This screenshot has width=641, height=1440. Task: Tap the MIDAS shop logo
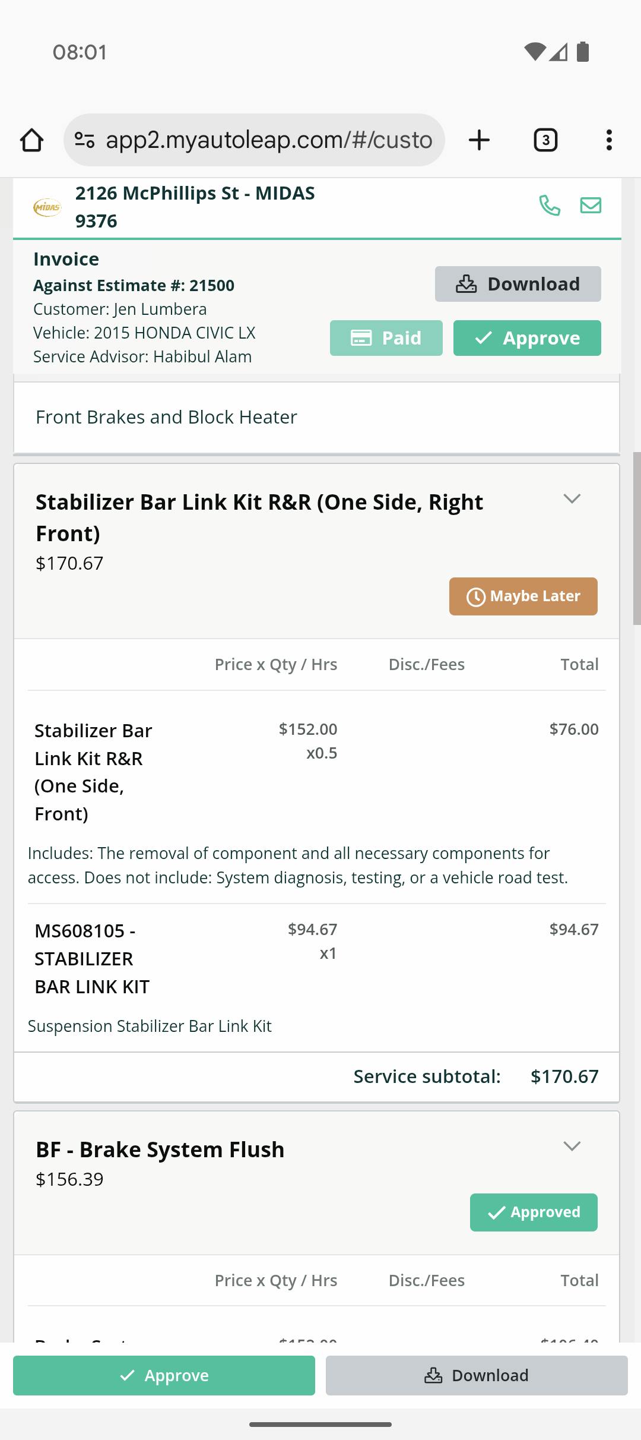pos(47,207)
